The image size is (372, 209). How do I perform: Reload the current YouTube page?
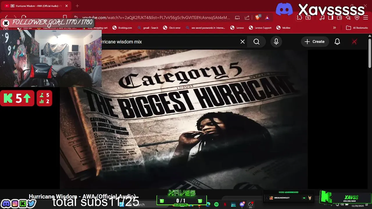click(x=24, y=17)
